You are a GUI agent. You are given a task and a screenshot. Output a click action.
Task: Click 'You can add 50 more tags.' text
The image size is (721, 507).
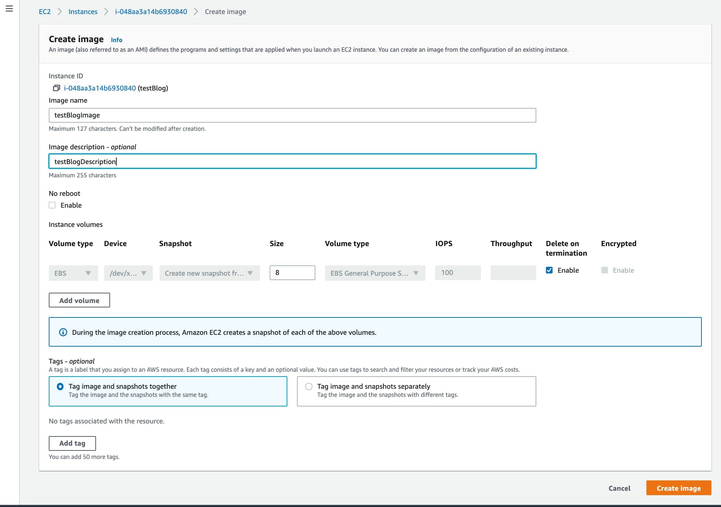(84, 457)
